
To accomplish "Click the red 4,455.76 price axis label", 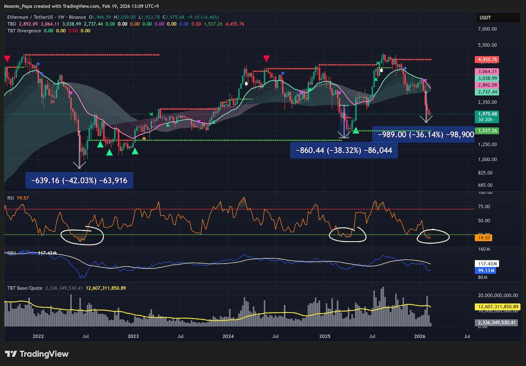I will pos(487,59).
